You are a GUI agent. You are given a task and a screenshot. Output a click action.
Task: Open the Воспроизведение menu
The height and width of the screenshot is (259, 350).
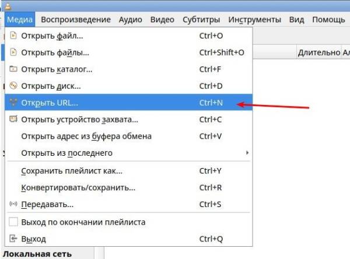(x=76, y=19)
